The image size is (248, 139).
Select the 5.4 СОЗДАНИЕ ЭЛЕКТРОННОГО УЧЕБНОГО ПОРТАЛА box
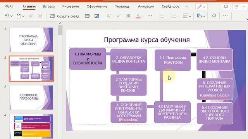coord(215,113)
